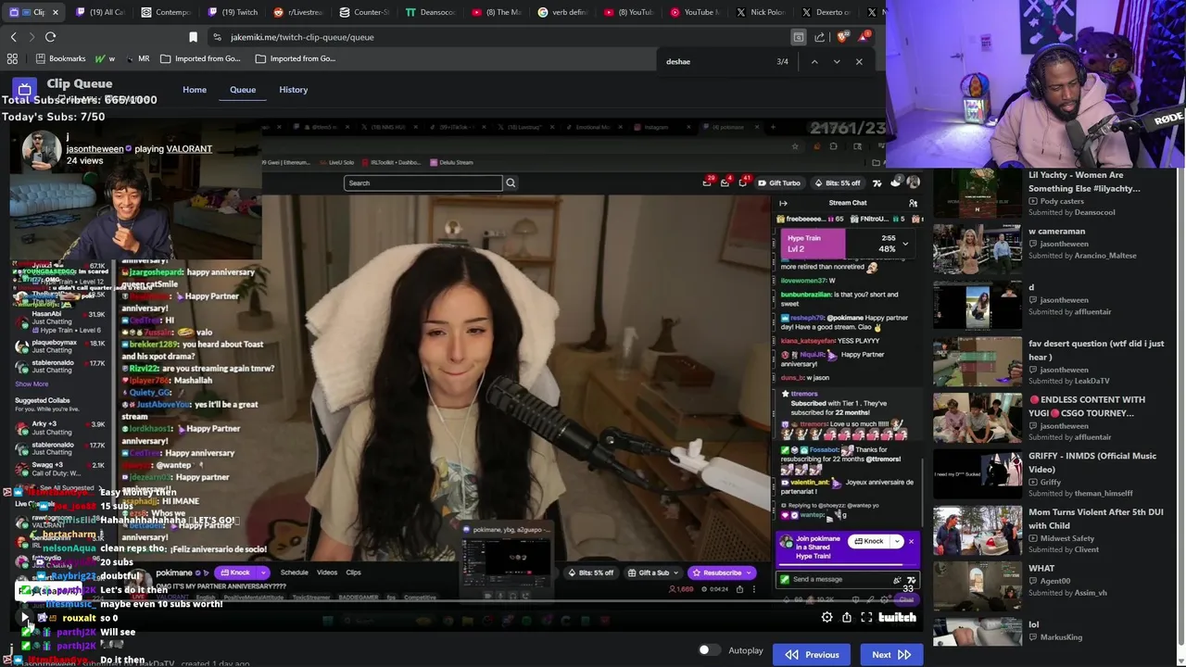The image size is (1186, 667).
Task: Open the Queue tab in Clip Queue
Action: 243,90
